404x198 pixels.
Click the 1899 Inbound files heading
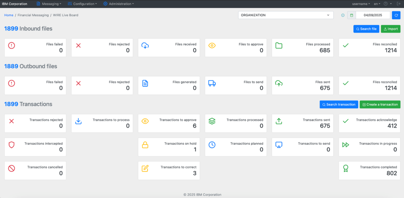click(28, 28)
